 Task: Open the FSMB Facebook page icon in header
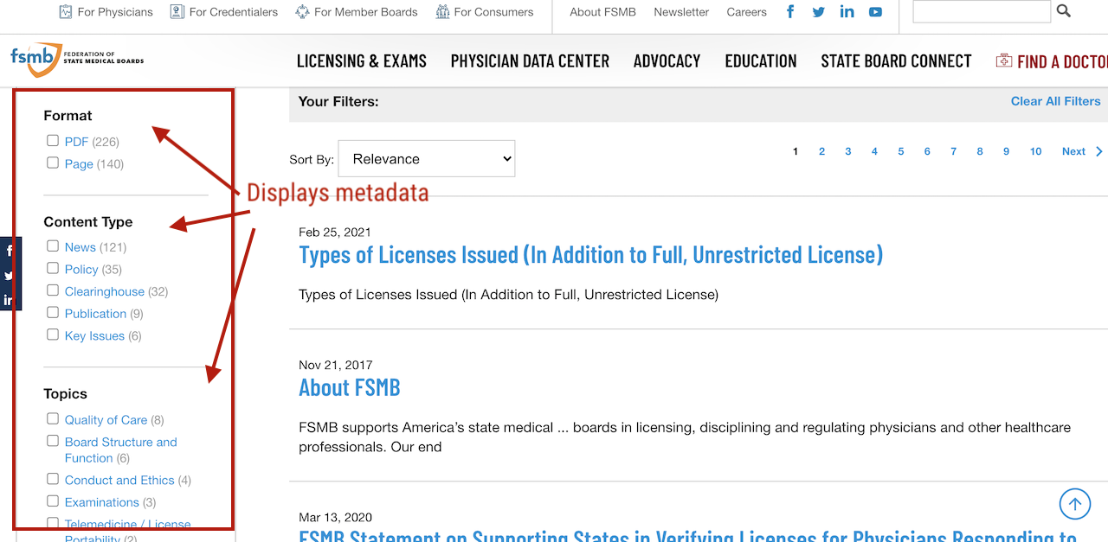[790, 12]
